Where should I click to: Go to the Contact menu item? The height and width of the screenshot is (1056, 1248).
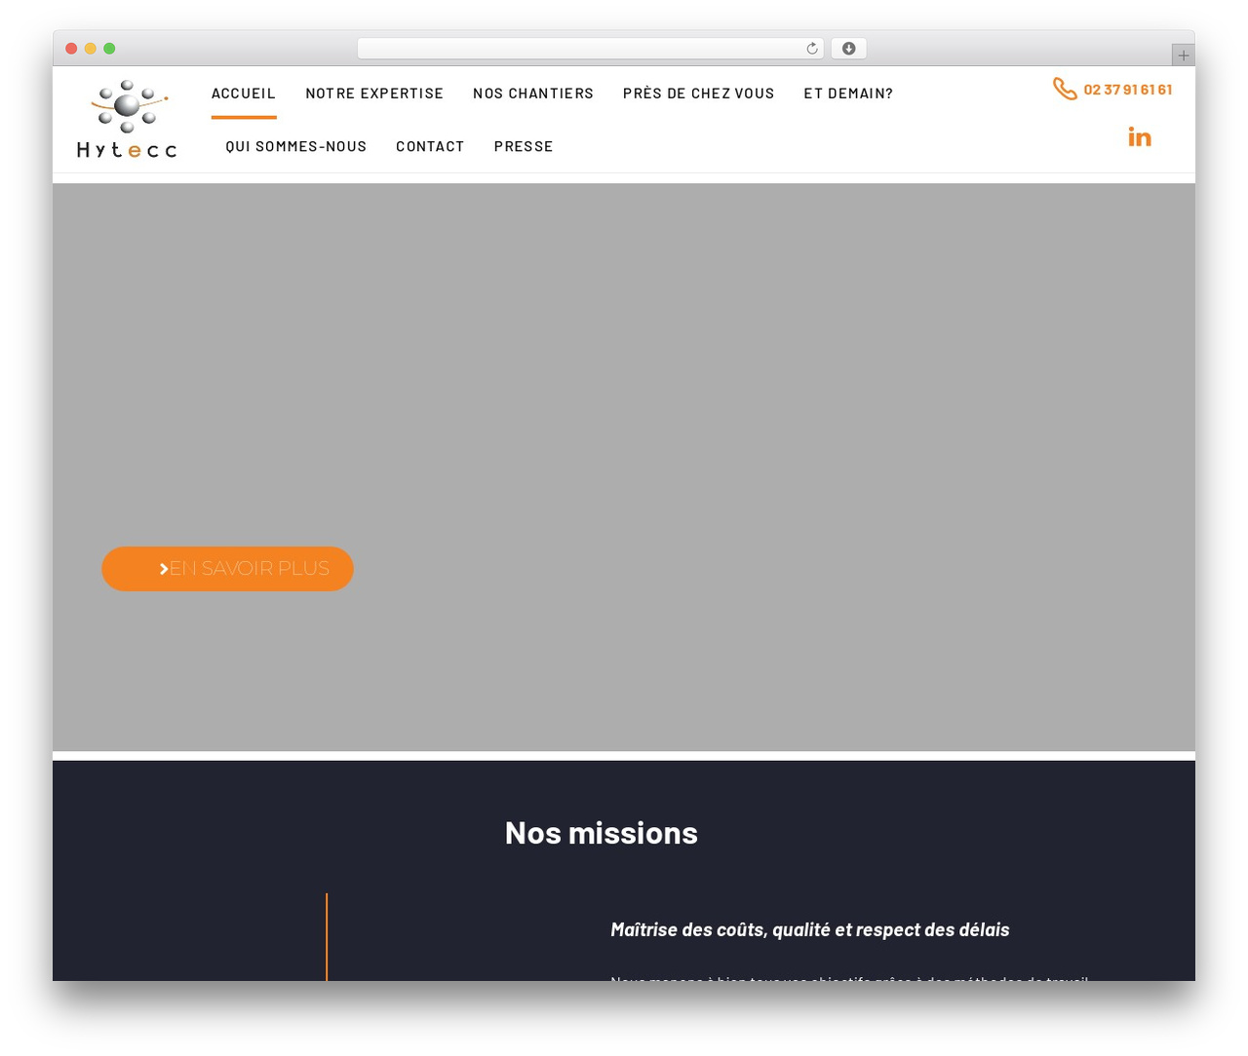(x=430, y=146)
